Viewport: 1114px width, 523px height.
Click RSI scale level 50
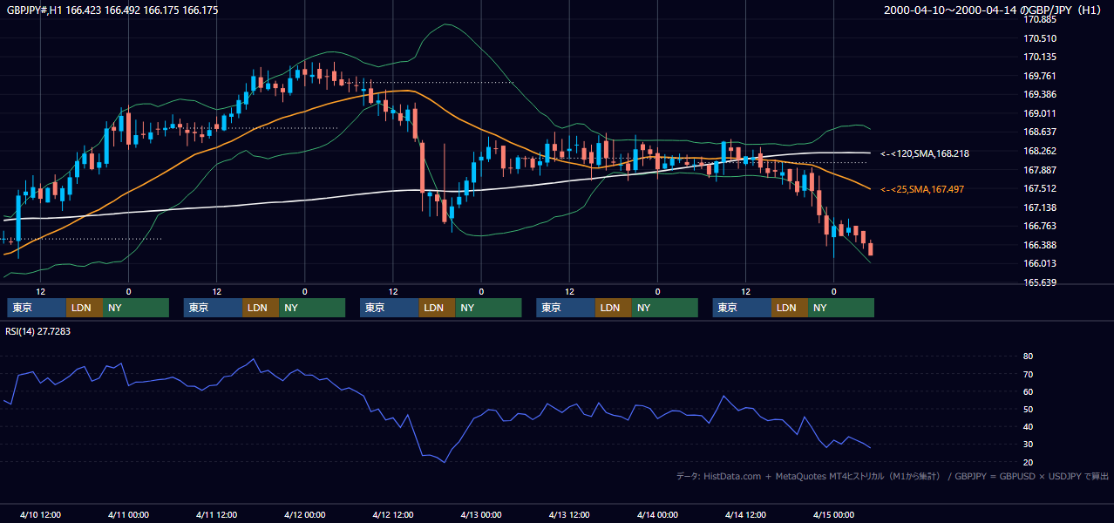pyautogui.click(x=1028, y=410)
